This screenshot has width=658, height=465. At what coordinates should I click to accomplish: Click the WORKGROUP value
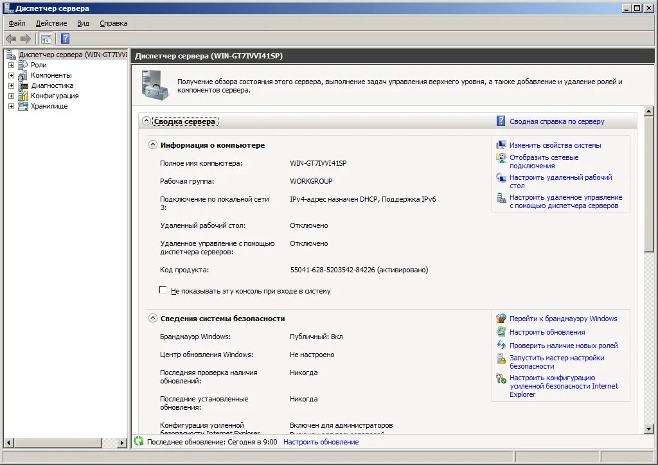pyautogui.click(x=311, y=181)
